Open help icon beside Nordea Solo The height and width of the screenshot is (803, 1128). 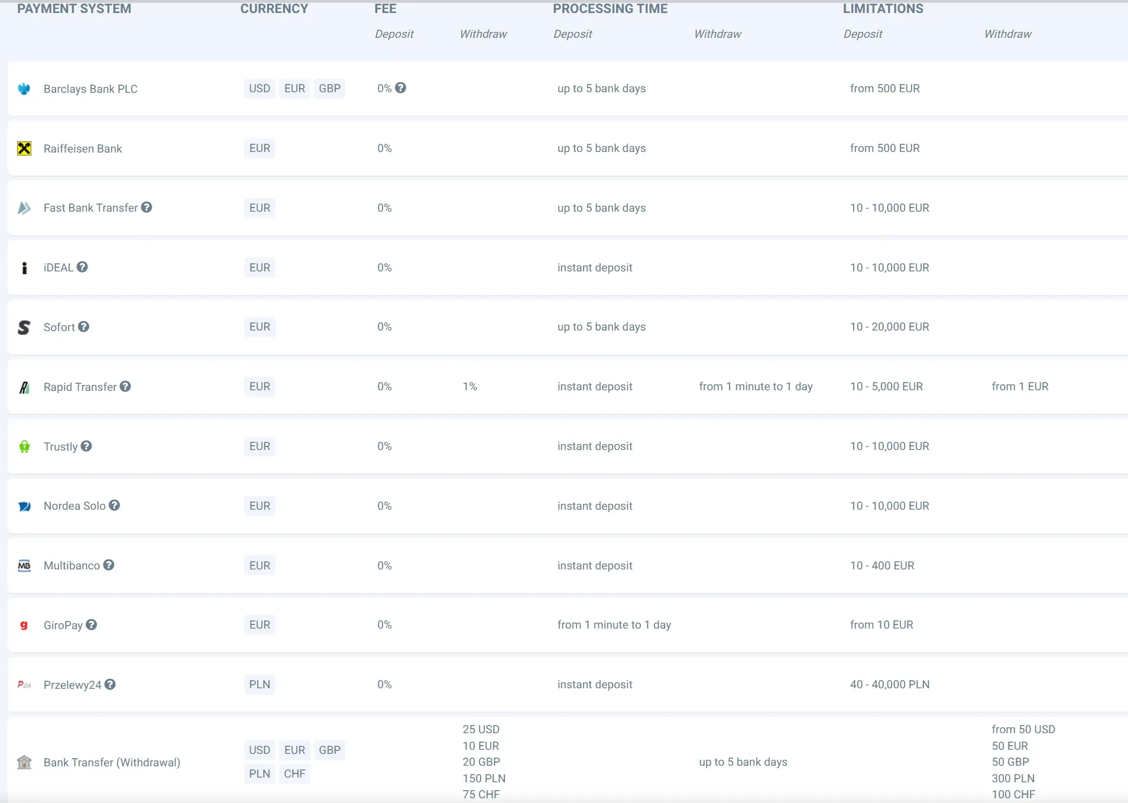(114, 505)
